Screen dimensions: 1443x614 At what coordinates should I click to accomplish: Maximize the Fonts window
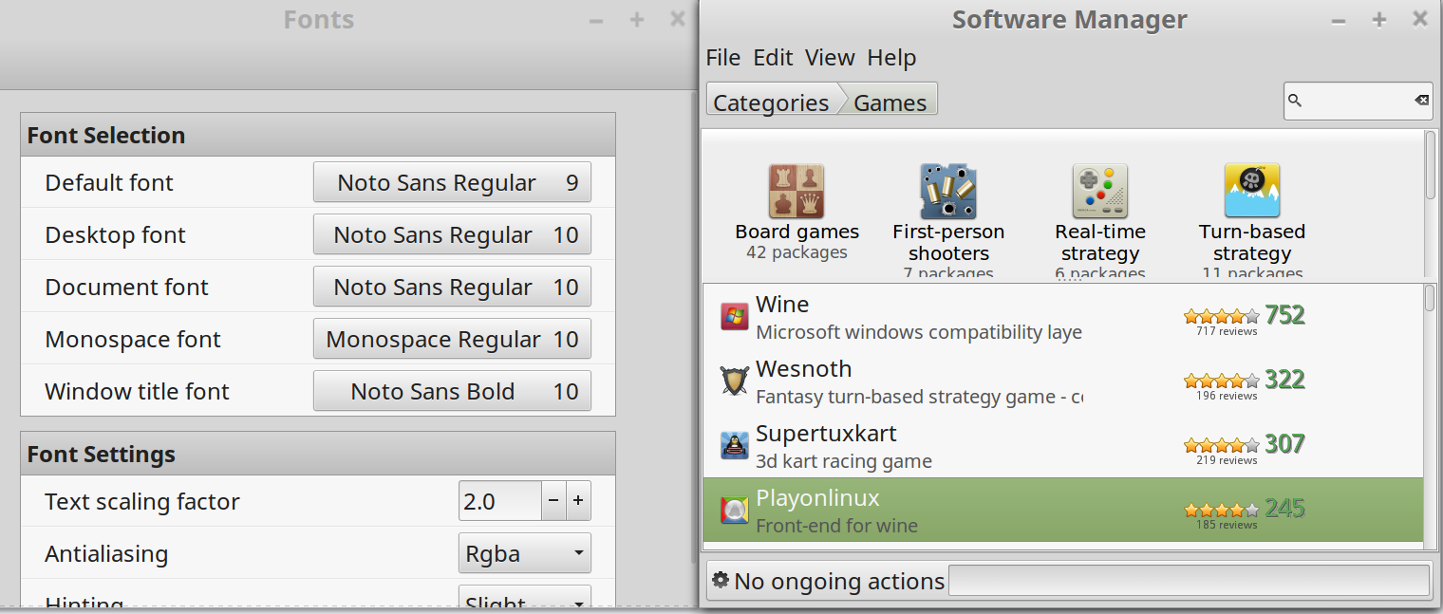637,20
